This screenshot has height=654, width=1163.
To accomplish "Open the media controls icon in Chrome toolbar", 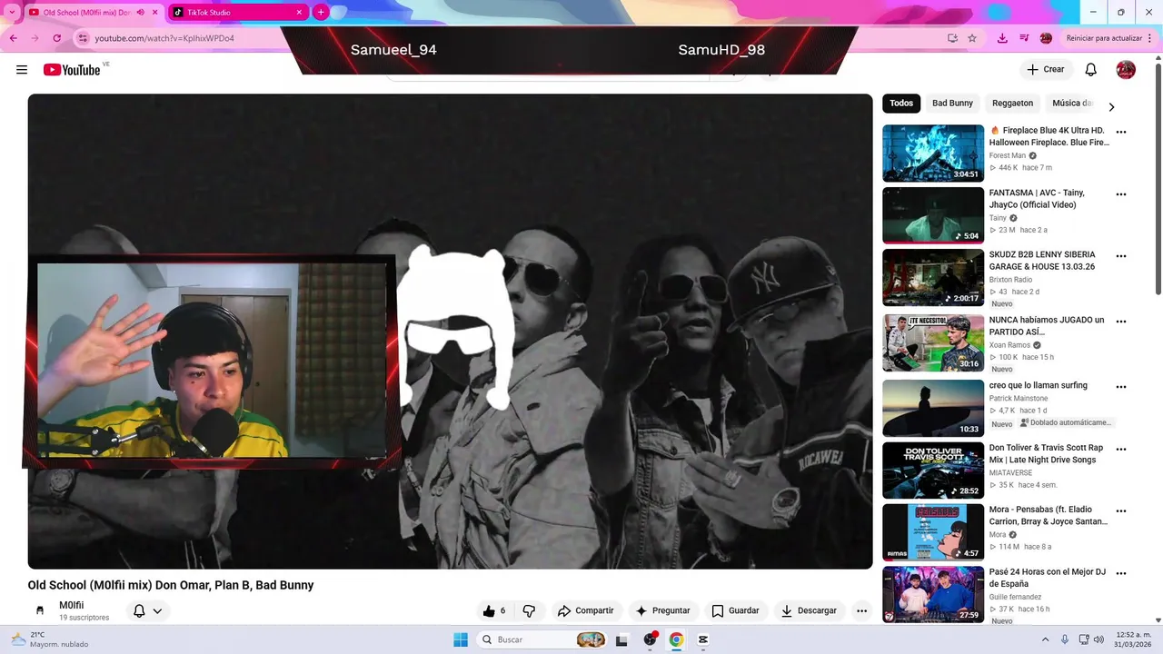I will pyautogui.click(x=1024, y=38).
